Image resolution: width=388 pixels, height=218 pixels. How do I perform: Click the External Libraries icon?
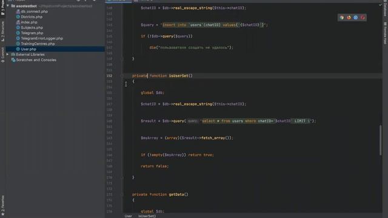pyautogui.click(x=13, y=54)
